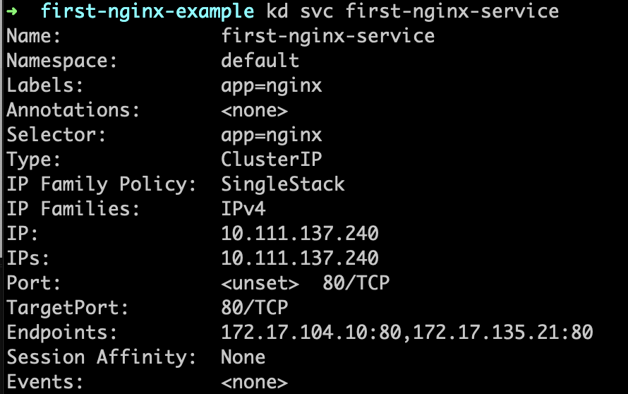The height and width of the screenshot is (394, 628).
Task: Click the 'Selector:' label
Action: click(56, 135)
